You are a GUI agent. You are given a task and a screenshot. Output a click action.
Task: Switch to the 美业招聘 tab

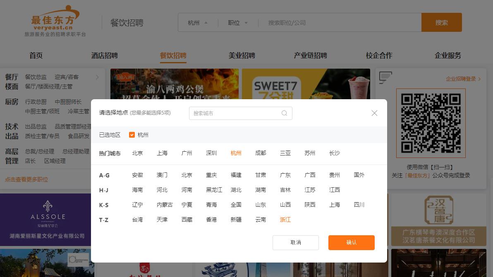[242, 55]
